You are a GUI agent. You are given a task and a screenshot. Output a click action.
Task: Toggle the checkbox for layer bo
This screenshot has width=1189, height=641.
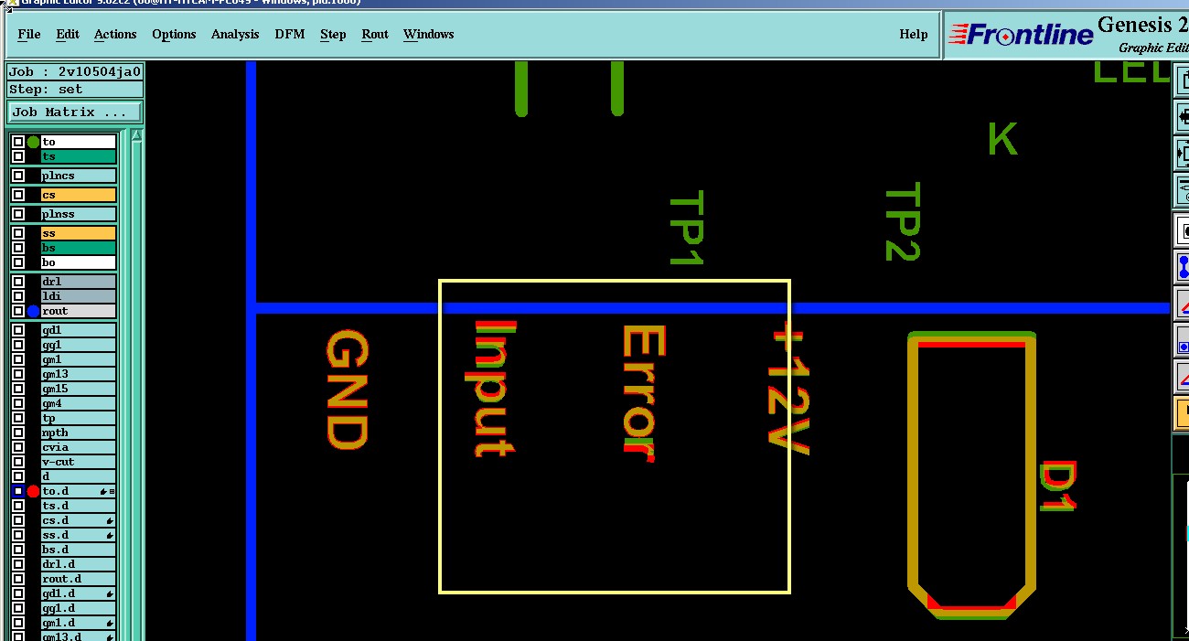[18, 262]
